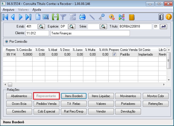Click the vertical scrollbar thumb
The width and height of the screenshot is (174, 126).
(x=169, y=61)
